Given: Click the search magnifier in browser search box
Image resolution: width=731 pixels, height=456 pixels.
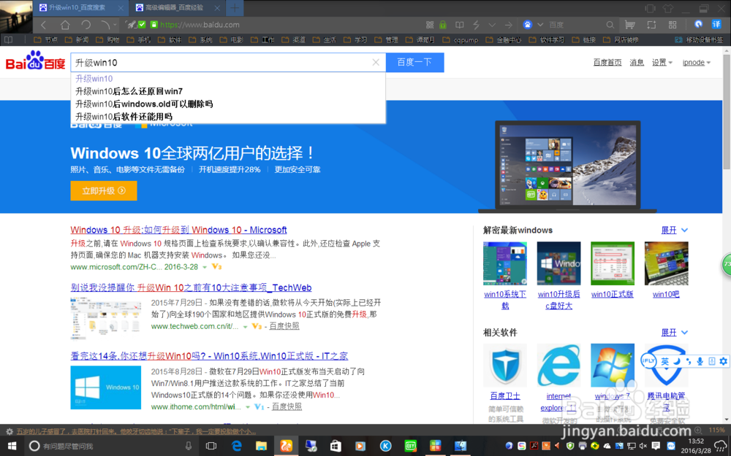Looking at the screenshot, I should click(x=610, y=25).
